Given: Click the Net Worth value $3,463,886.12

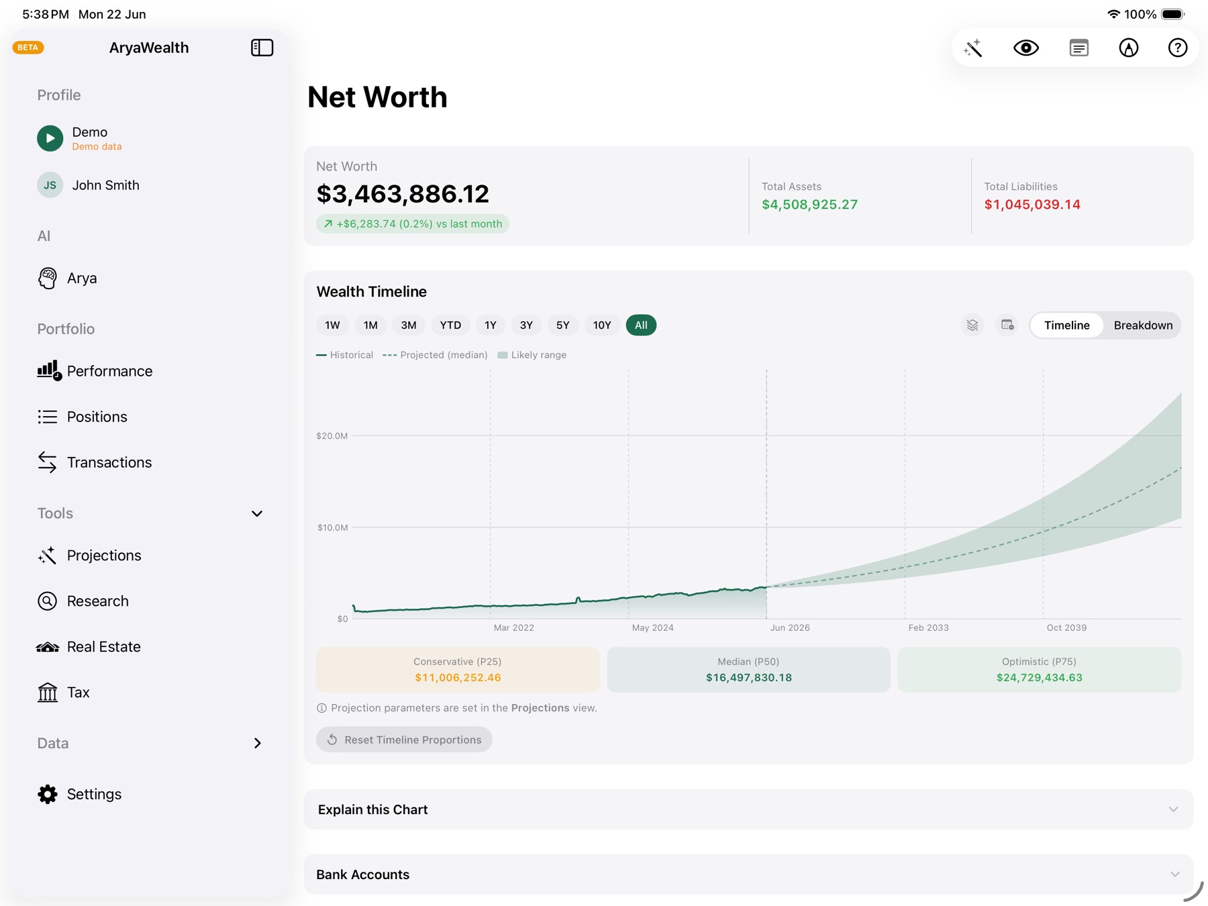Looking at the screenshot, I should 403,194.
